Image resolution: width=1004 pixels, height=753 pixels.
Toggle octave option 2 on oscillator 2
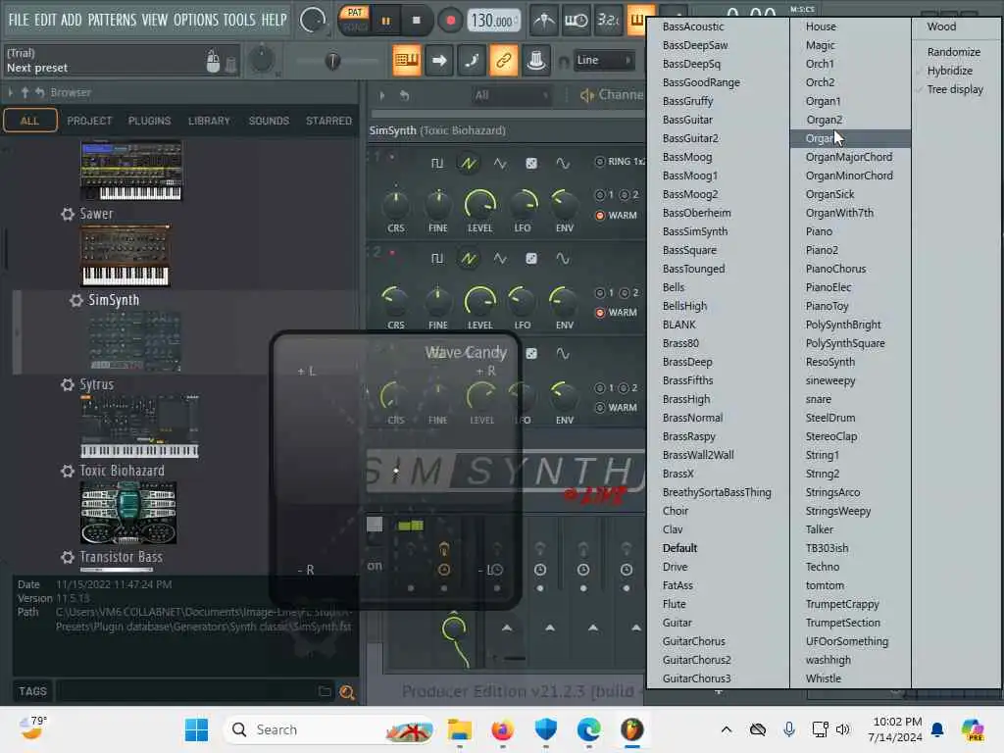(x=624, y=292)
